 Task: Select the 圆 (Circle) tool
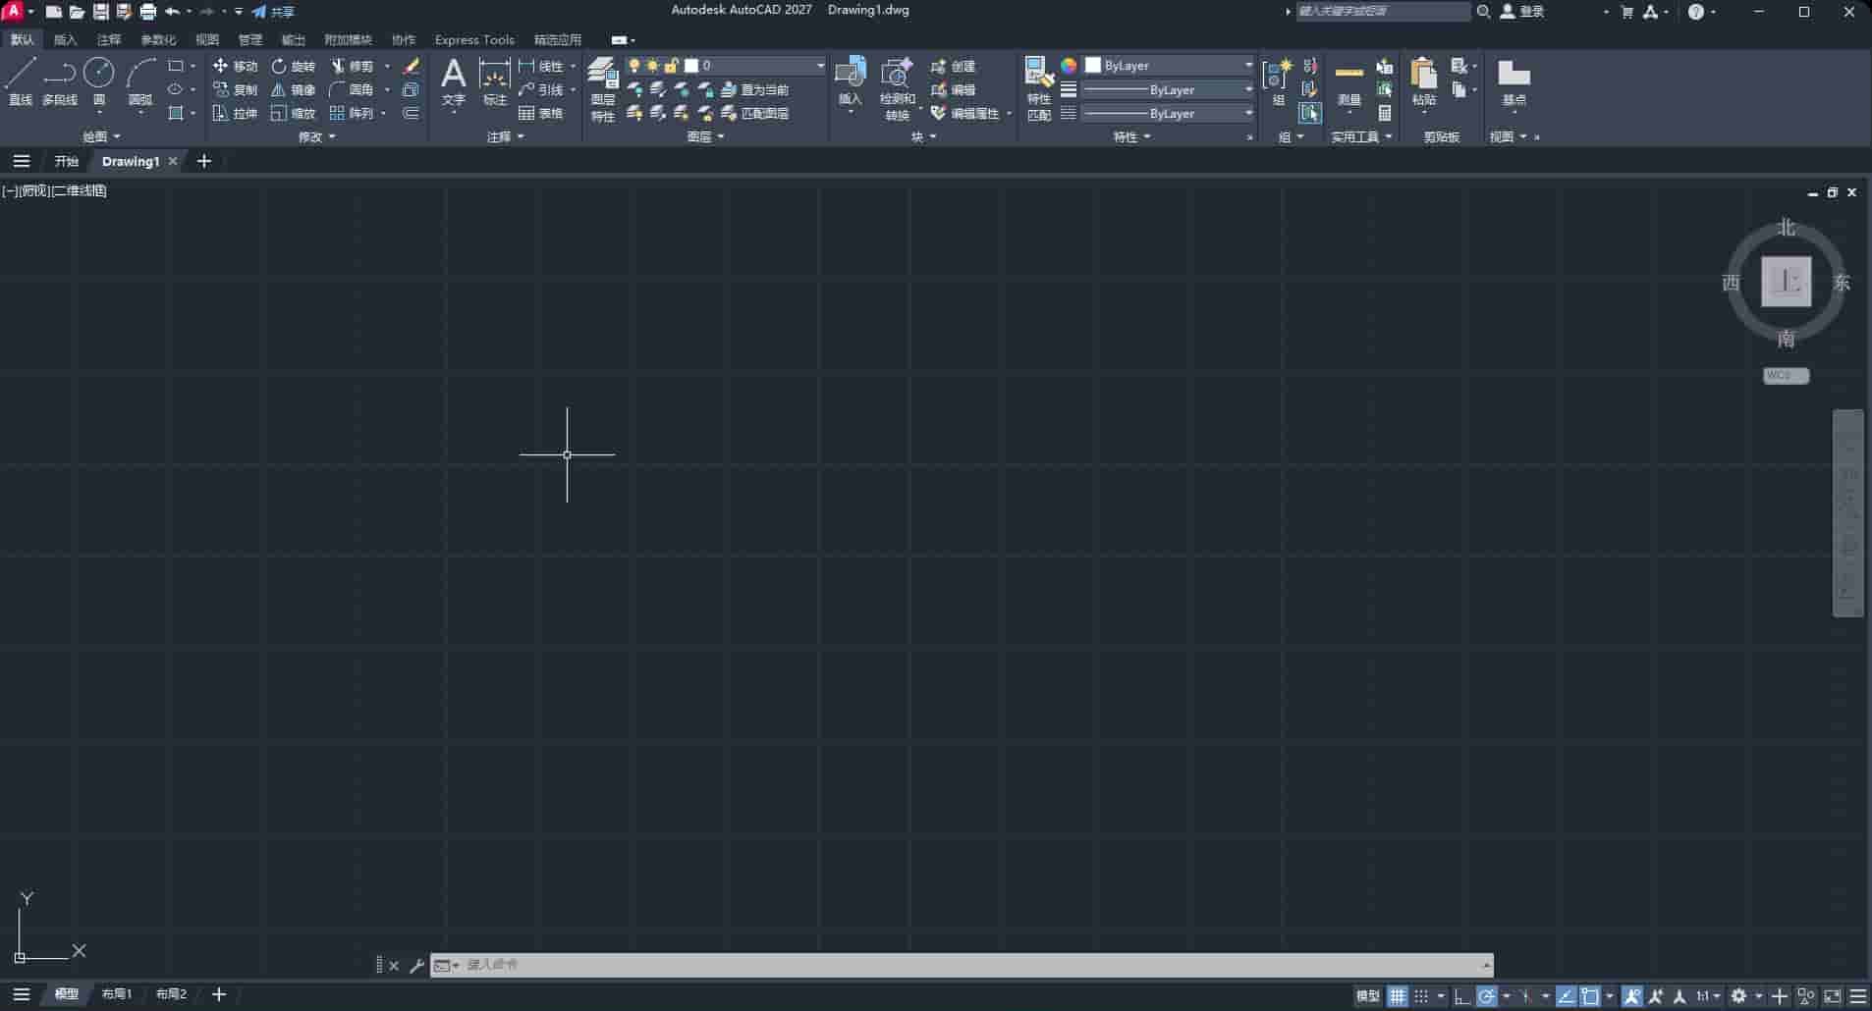[x=98, y=83]
